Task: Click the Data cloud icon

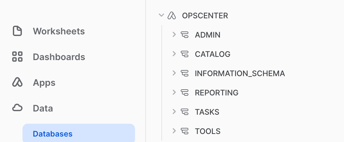Action: [17, 108]
